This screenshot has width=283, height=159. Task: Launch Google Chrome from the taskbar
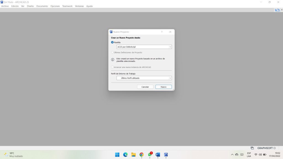(141, 155)
